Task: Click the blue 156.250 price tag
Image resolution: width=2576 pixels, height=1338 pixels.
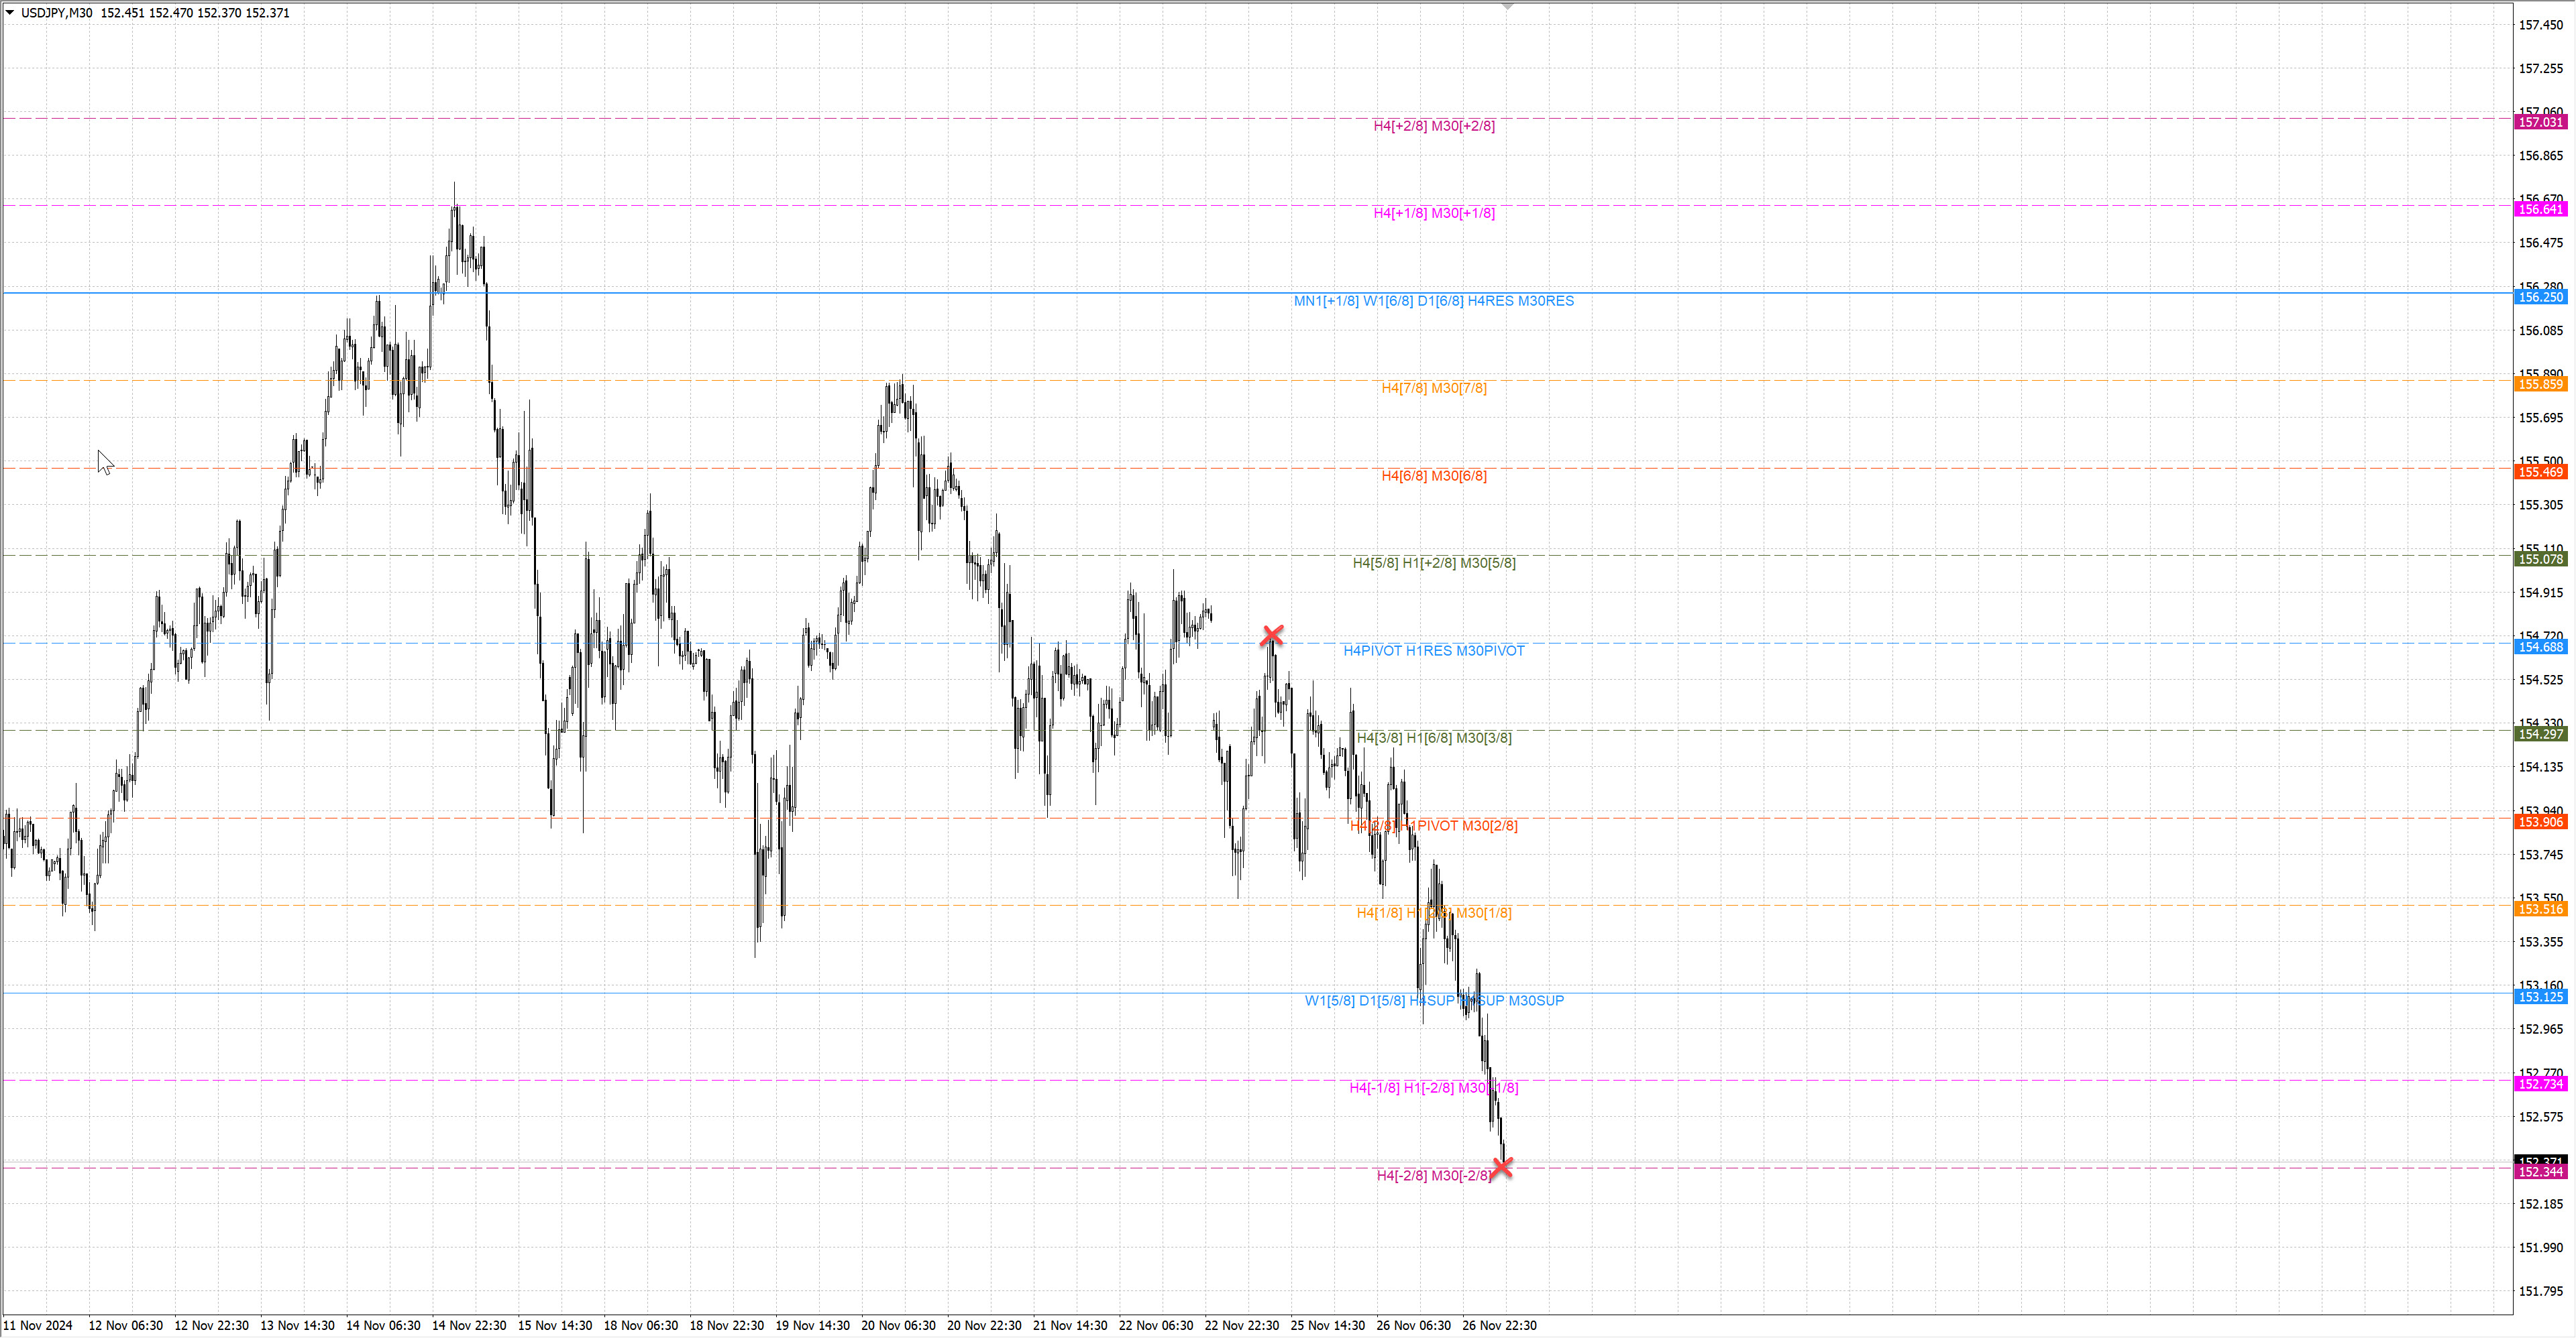Action: point(2540,297)
